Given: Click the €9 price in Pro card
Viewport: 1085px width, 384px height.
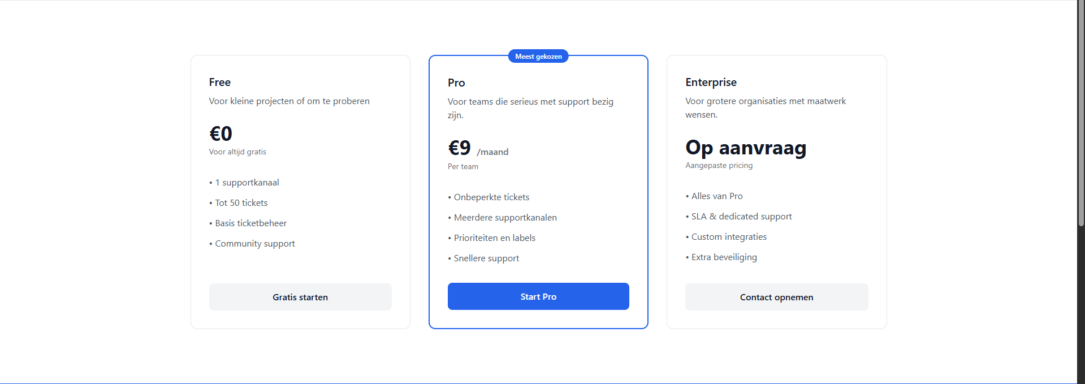Looking at the screenshot, I should (460, 148).
